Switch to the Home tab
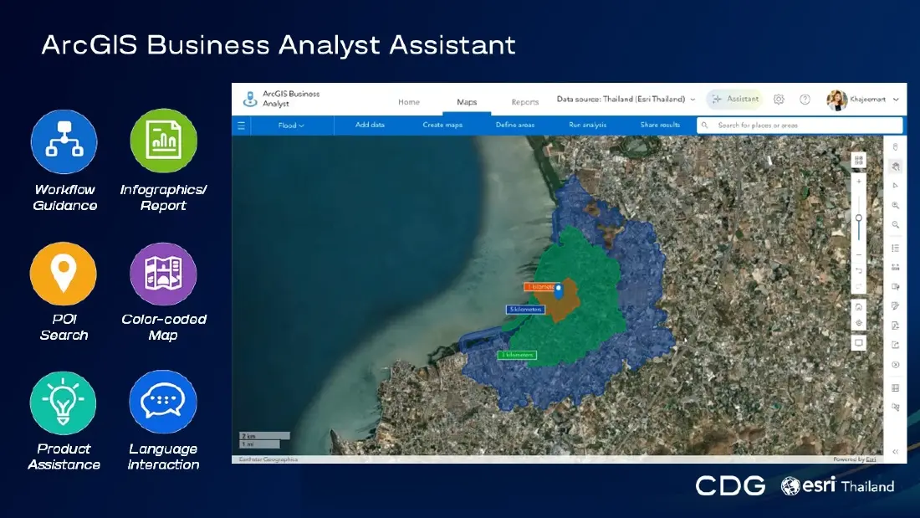 click(409, 102)
